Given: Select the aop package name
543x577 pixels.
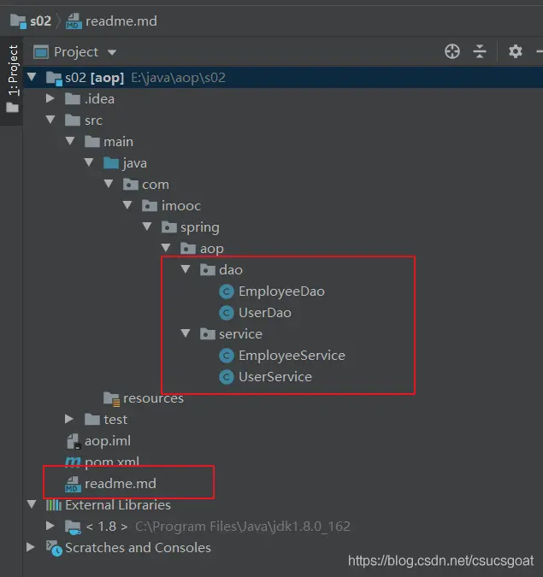Looking at the screenshot, I should click(212, 249).
